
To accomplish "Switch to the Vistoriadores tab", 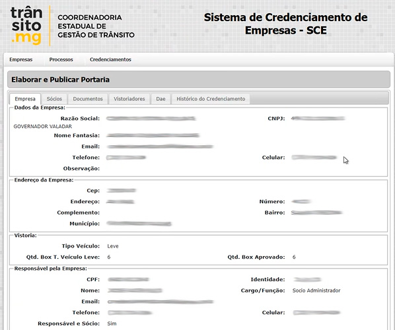I will (x=129, y=99).
